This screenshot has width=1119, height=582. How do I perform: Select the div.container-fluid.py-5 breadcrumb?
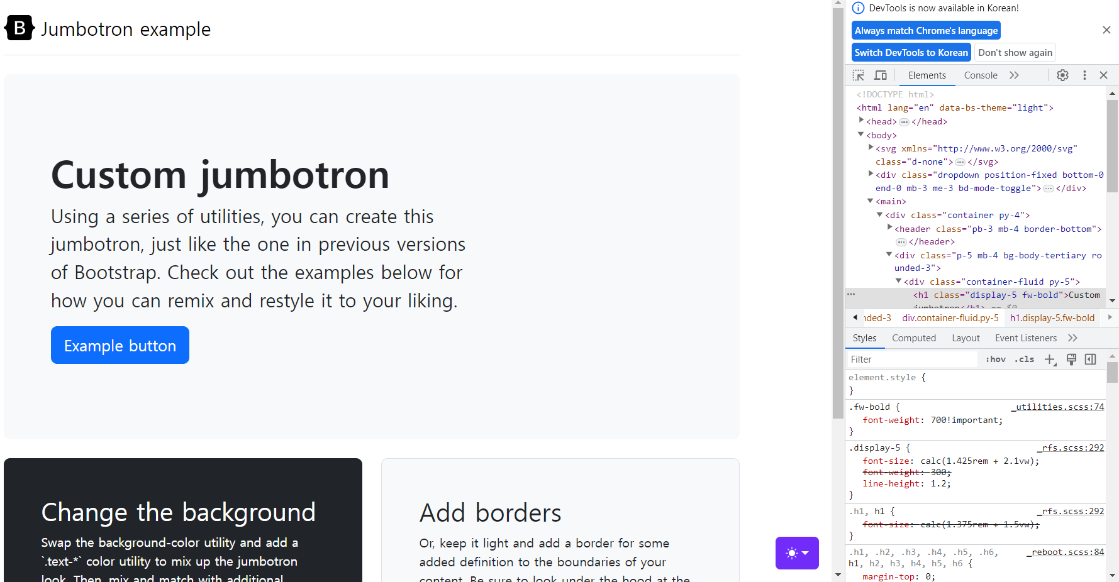[x=950, y=318]
